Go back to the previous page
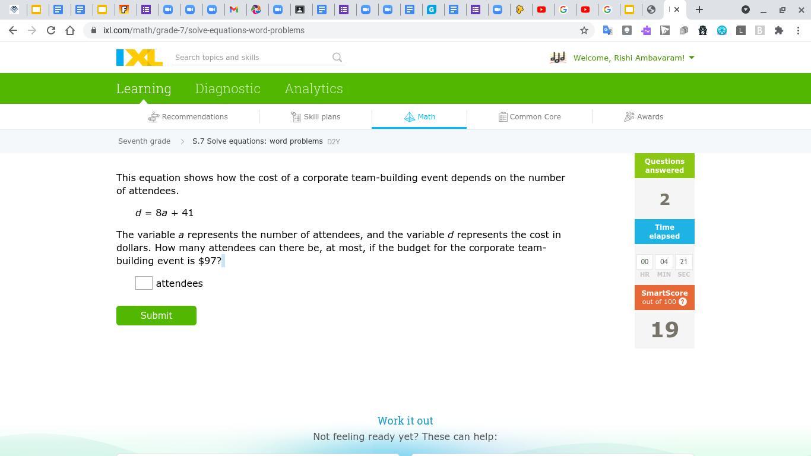811x456 pixels. click(13, 30)
